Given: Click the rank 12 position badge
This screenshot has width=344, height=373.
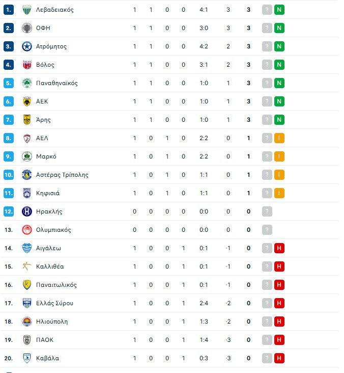Looking at the screenshot, I should tap(8, 211).
